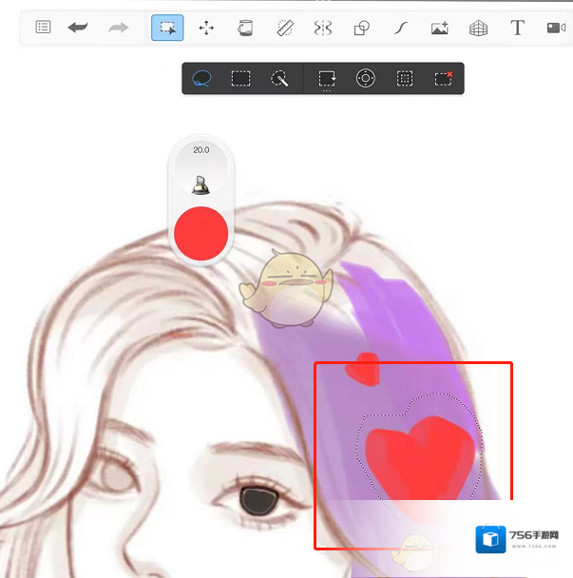Open the main menu list icon

coord(43,28)
